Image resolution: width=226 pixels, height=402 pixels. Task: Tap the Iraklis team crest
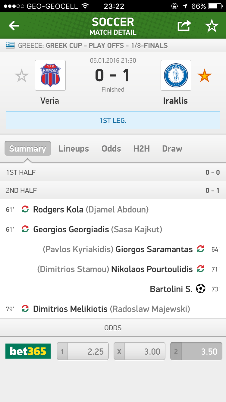click(176, 75)
